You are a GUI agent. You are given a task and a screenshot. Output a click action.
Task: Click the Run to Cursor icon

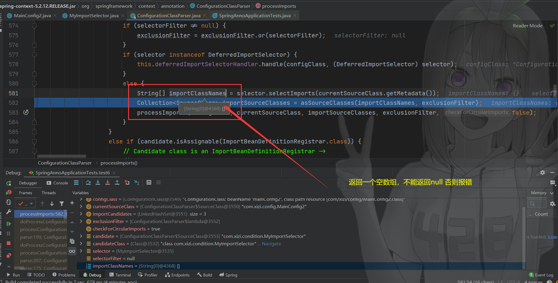tap(137, 182)
